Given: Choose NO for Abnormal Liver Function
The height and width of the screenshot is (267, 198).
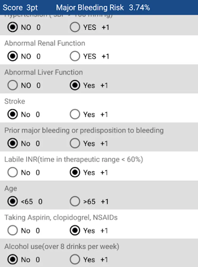Looking at the screenshot, I should pyautogui.click(x=12, y=85).
